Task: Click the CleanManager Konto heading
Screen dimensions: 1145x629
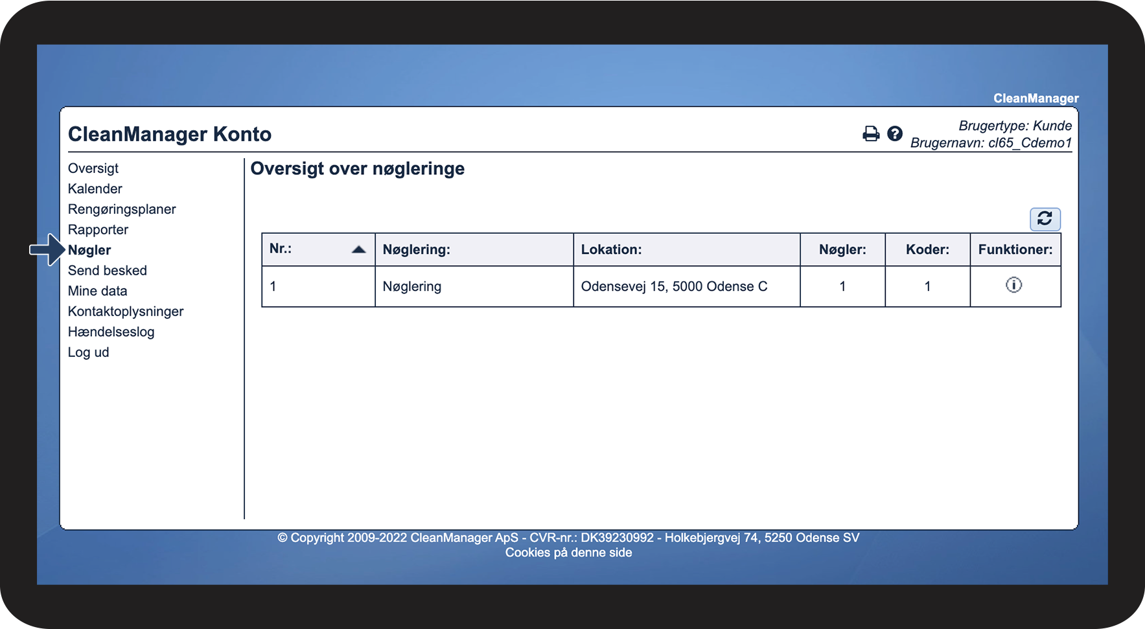Action: tap(170, 134)
